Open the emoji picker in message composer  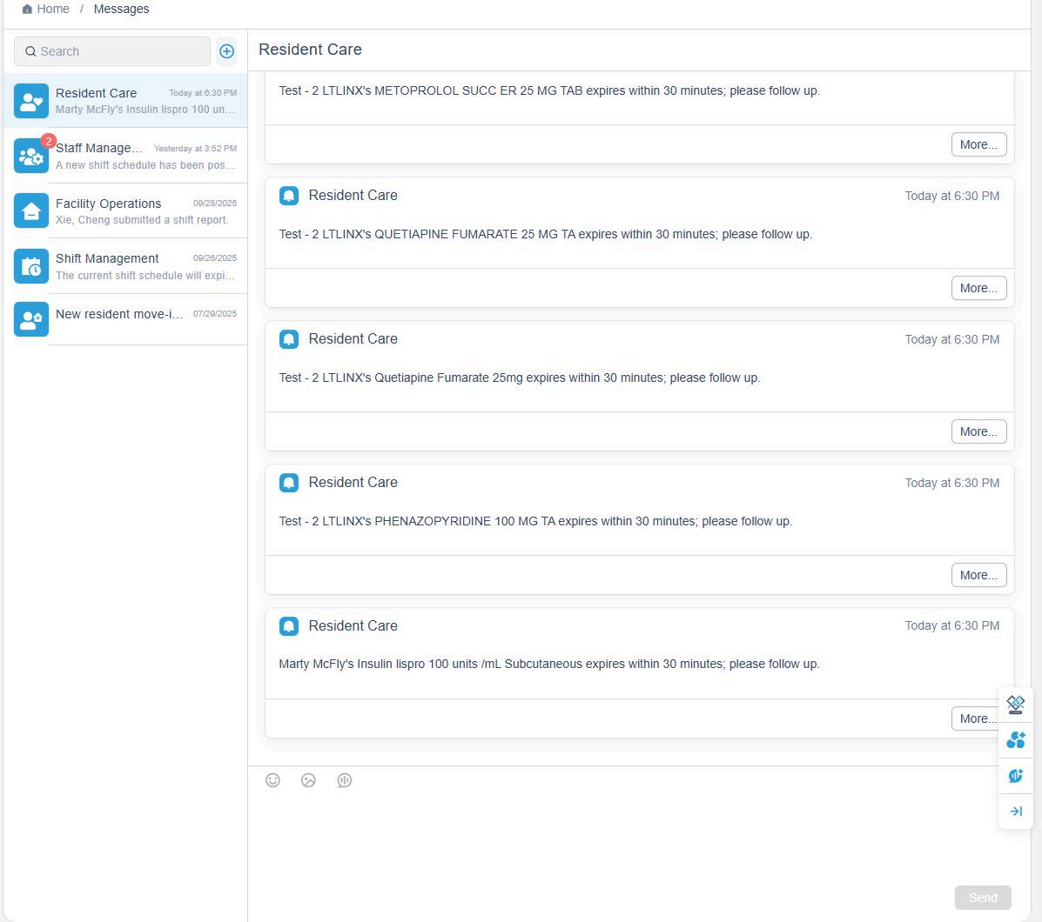(x=272, y=780)
